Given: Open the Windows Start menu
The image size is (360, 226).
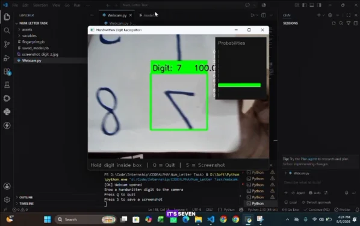Looking at the screenshot, I should (48, 219).
